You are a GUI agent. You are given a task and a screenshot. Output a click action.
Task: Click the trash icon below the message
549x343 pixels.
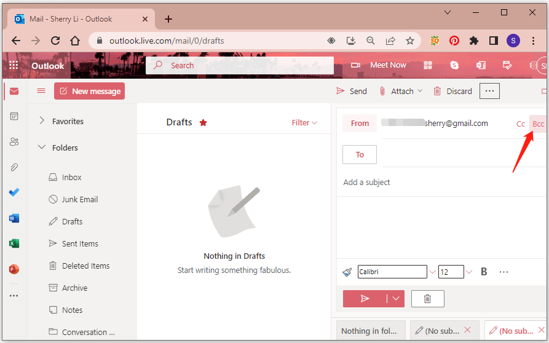click(x=427, y=299)
